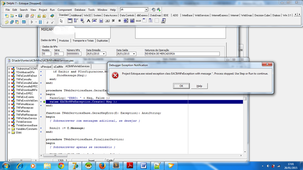Select the ActionList component icon
This screenshot has width=303, height=170.
click(x=163, y=21)
